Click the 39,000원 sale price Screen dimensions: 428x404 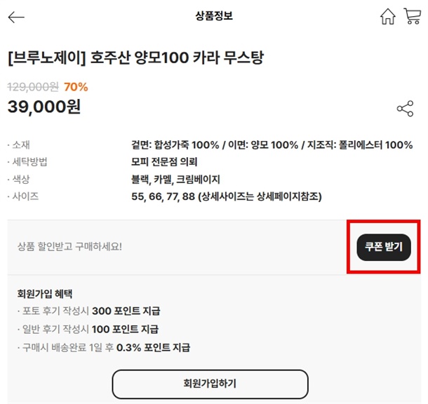[x=44, y=107]
